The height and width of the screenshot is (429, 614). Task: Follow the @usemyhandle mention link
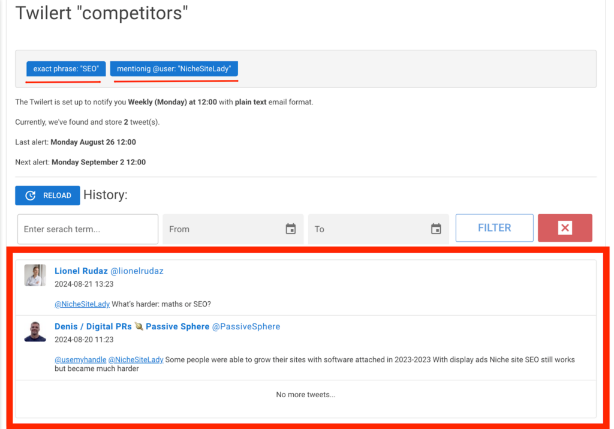[x=80, y=359]
